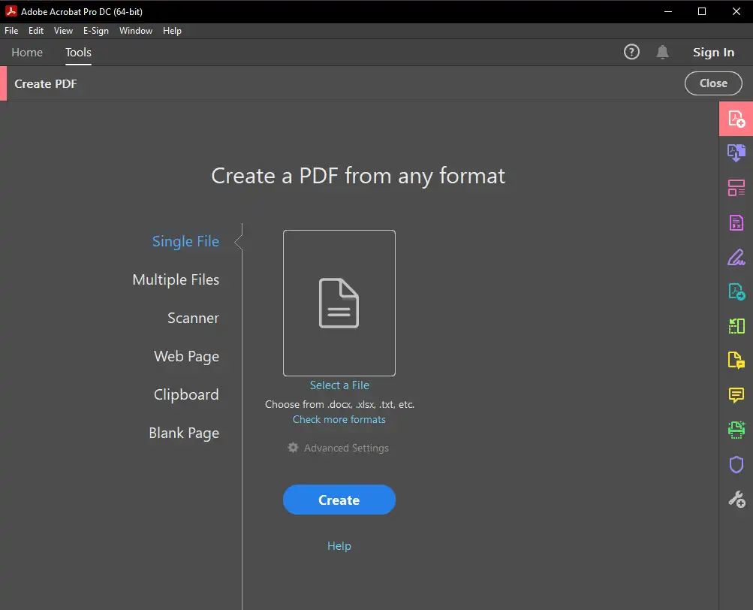753x610 pixels.
Task: Close the Create PDF tool
Action: pyautogui.click(x=713, y=83)
